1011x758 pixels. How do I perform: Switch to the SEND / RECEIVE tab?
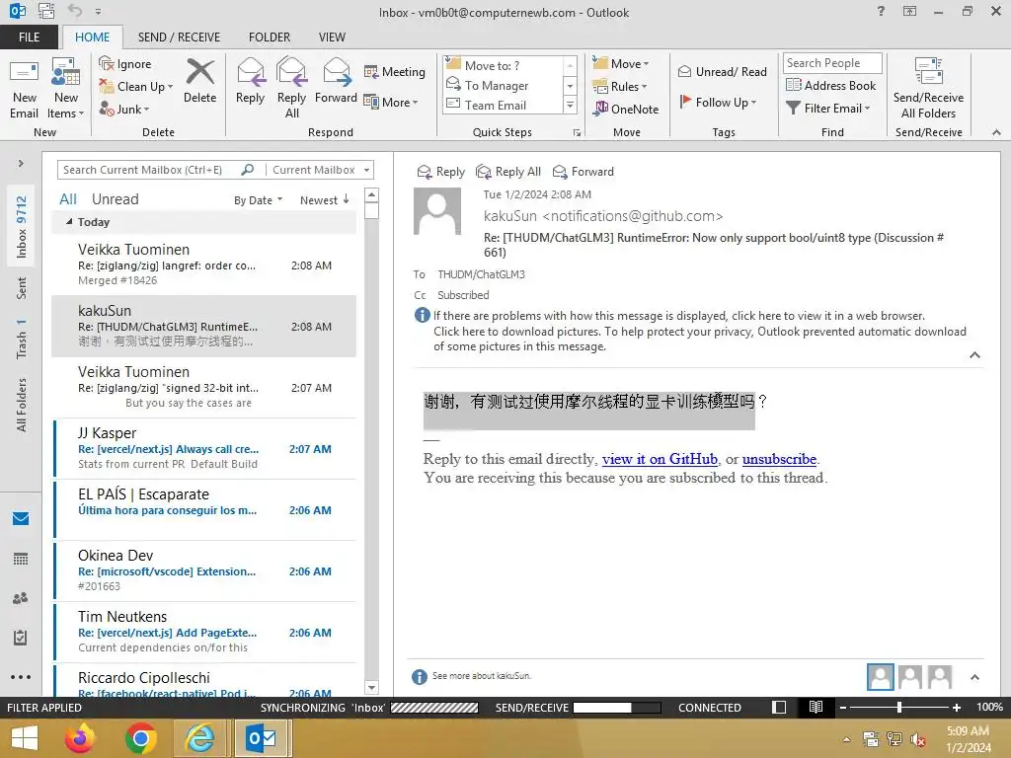click(x=179, y=38)
